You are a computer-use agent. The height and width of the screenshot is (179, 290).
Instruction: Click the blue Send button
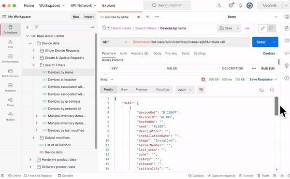pos(261,42)
